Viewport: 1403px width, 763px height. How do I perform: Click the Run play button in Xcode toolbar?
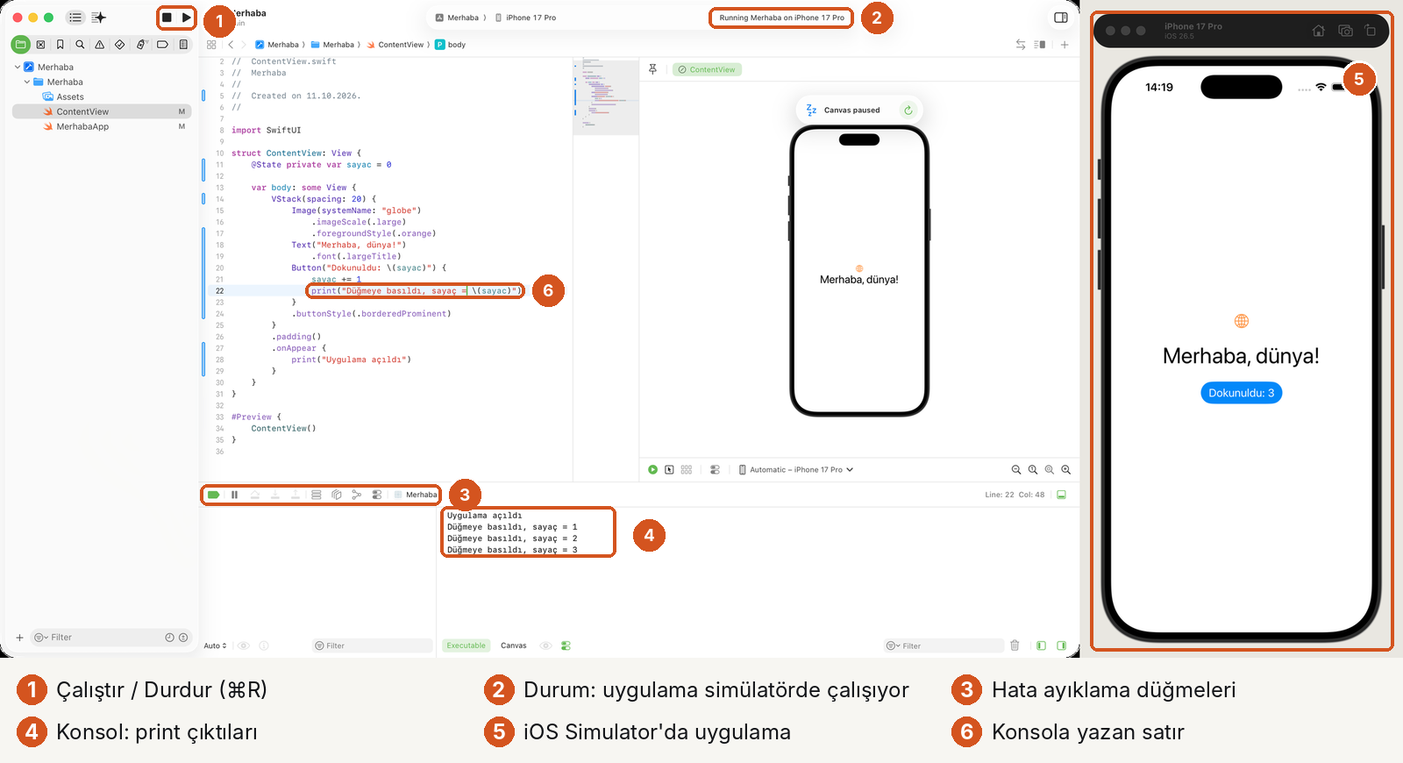tap(187, 18)
